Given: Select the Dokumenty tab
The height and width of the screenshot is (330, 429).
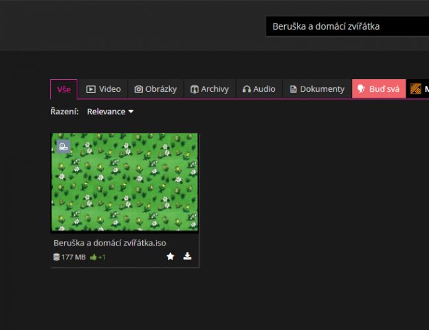Looking at the screenshot, I should coord(317,89).
